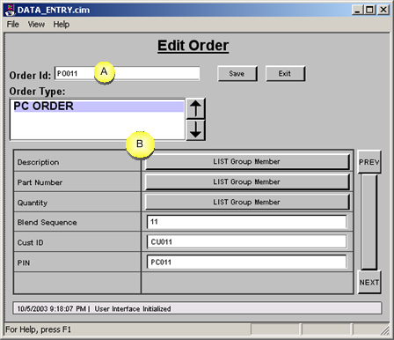This screenshot has width=394, height=340.
Task: Open the File menu
Action: tap(13, 25)
